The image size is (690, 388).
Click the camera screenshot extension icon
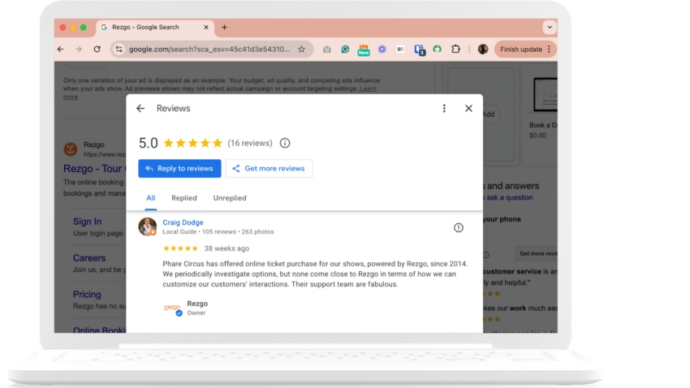coord(326,50)
